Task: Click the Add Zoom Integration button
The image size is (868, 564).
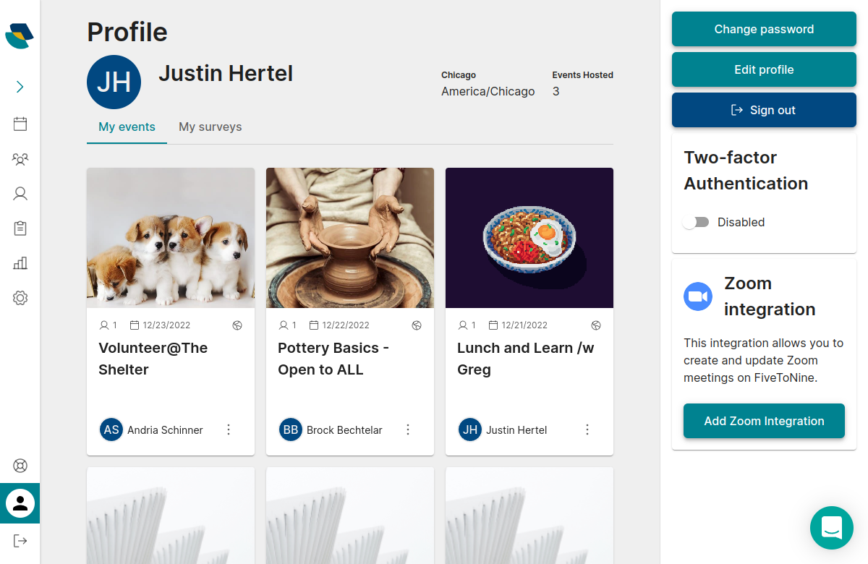Action: coord(764,421)
